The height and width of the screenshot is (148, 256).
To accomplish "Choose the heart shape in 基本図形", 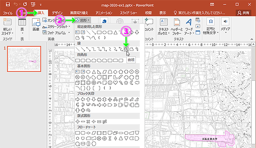I will (116, 83).
